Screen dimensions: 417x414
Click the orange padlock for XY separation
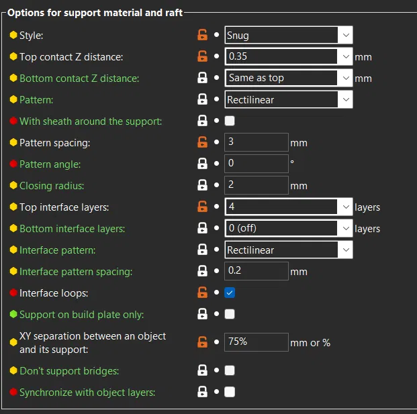pyautogui.click(x=202, y=342)
